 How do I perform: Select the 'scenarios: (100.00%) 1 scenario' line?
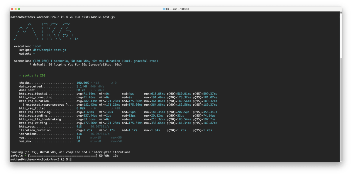87,61
